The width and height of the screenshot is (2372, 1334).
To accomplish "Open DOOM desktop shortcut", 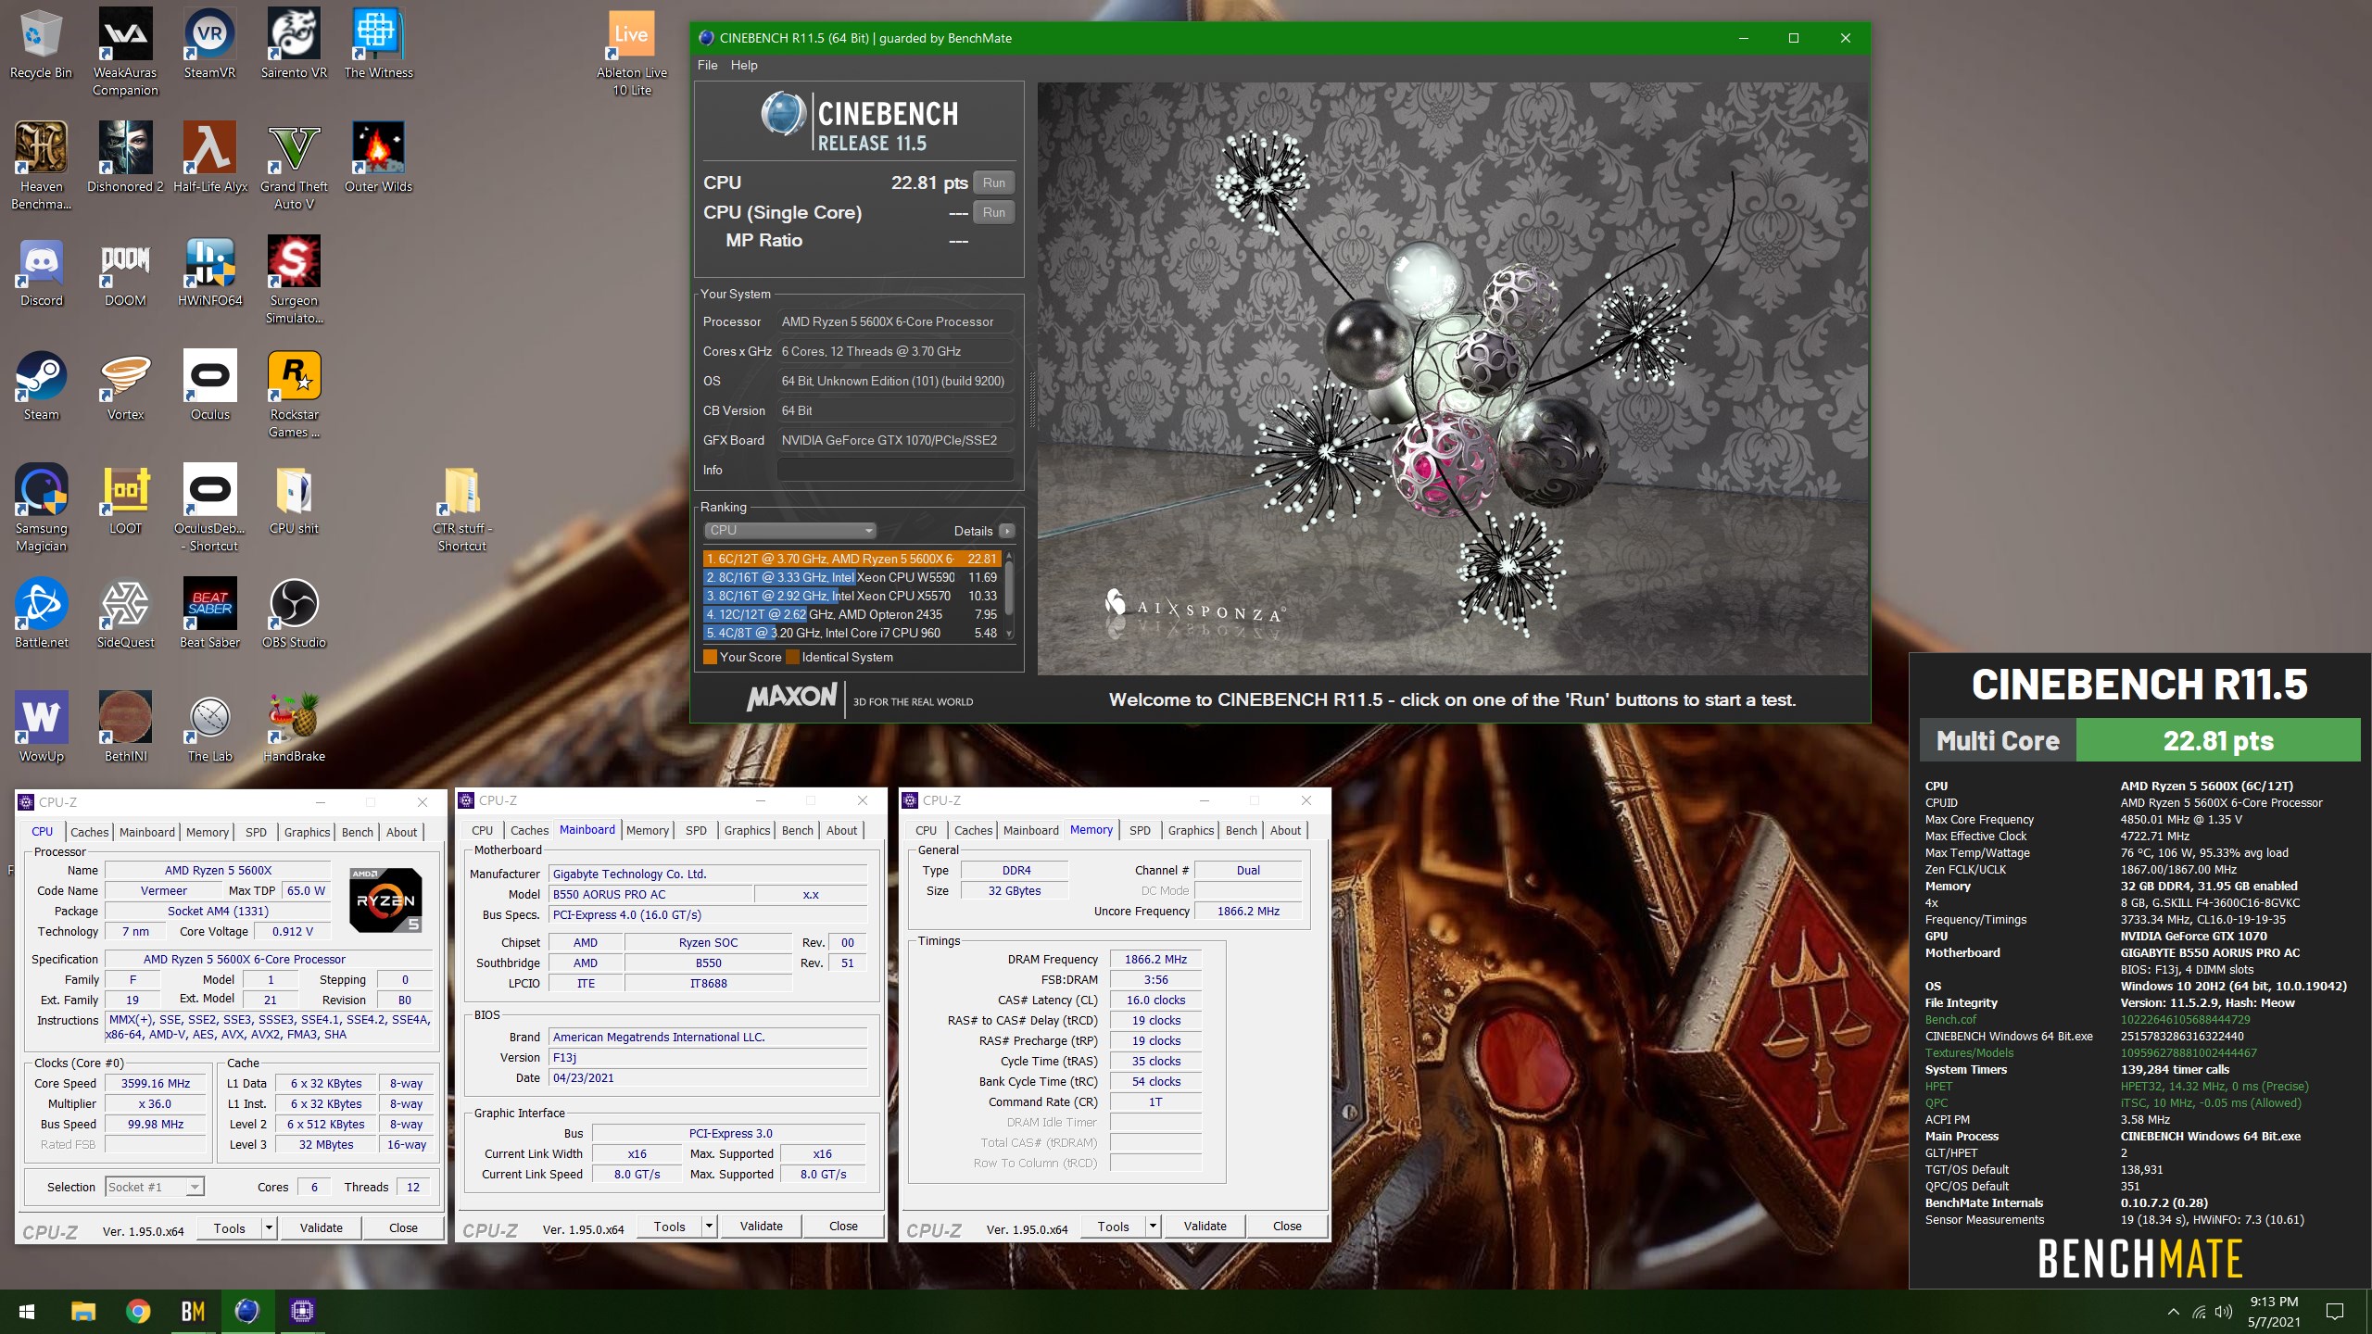I will pos(125,272).
